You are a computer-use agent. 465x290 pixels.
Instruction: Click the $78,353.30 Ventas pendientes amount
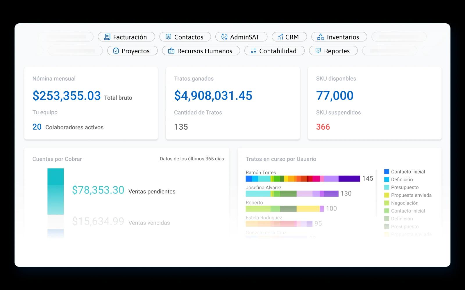click(x=98, y=190)
